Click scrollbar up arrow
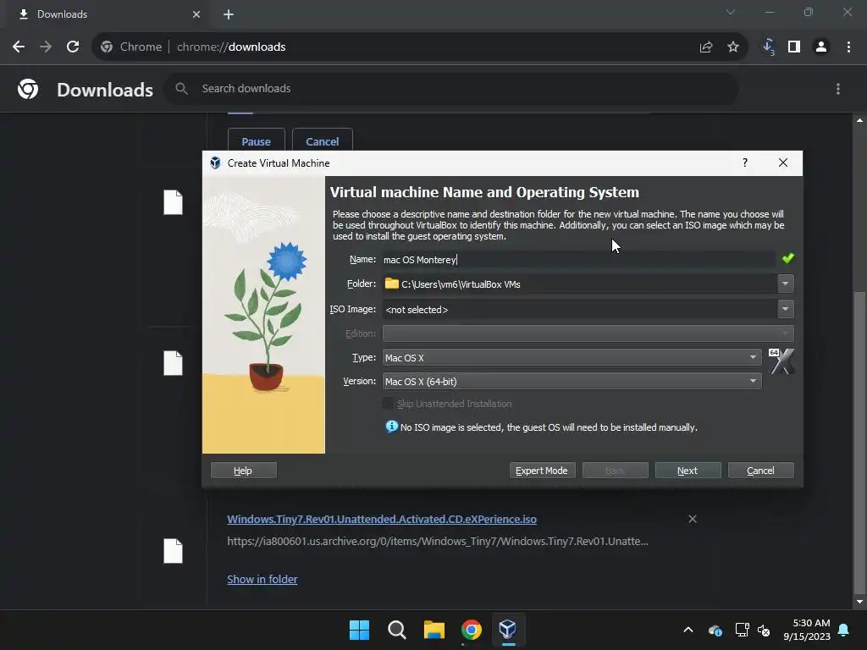Screen dimensions: 867x650 pos(859,120)
